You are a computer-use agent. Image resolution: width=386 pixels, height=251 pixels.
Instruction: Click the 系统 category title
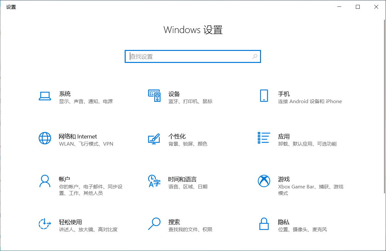[x=65, y=94]
